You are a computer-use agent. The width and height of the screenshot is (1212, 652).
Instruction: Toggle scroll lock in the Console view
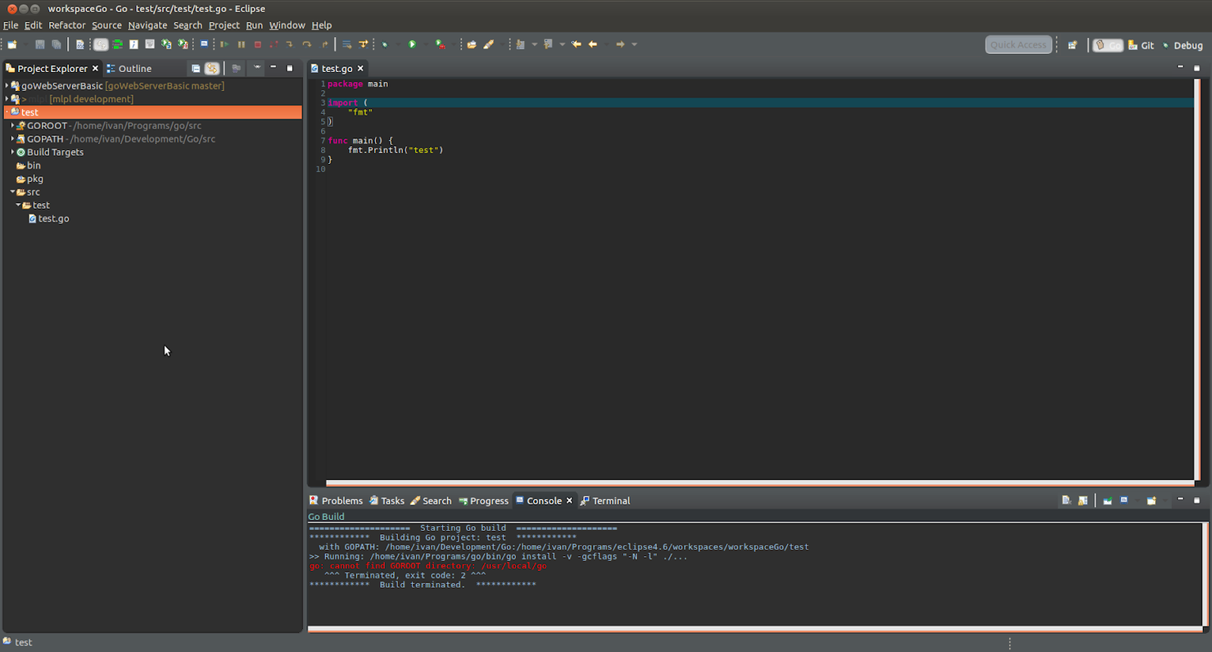(1083, 500)
